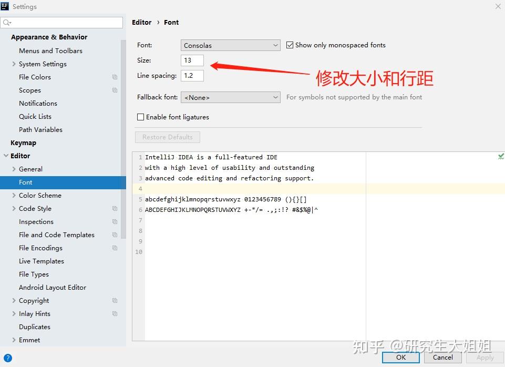Click the project-level icon beside Copyright
This screenshot has height=367, width=505.
point(115,301)
